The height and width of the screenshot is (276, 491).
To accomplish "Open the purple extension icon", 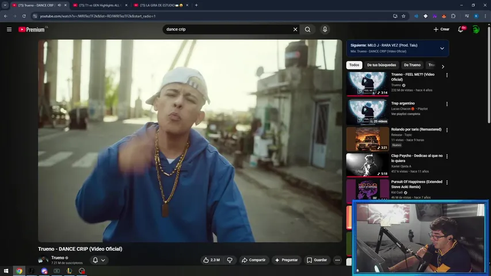I will tap(435, 16).
